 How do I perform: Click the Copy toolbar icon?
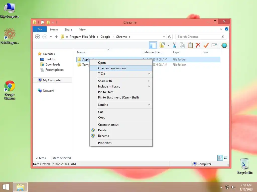(x=182, y=45)
